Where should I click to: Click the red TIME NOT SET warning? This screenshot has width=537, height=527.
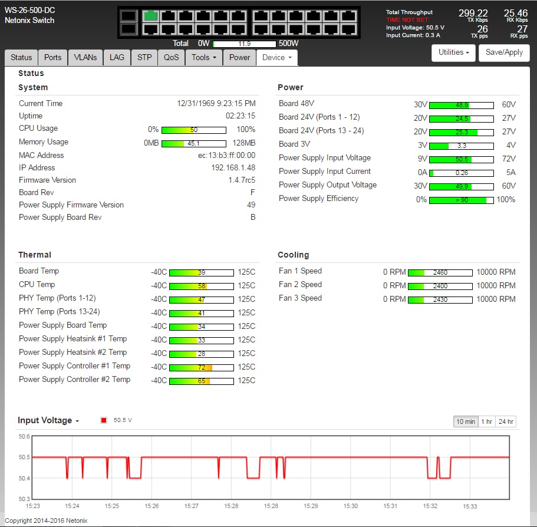[407, 20]
